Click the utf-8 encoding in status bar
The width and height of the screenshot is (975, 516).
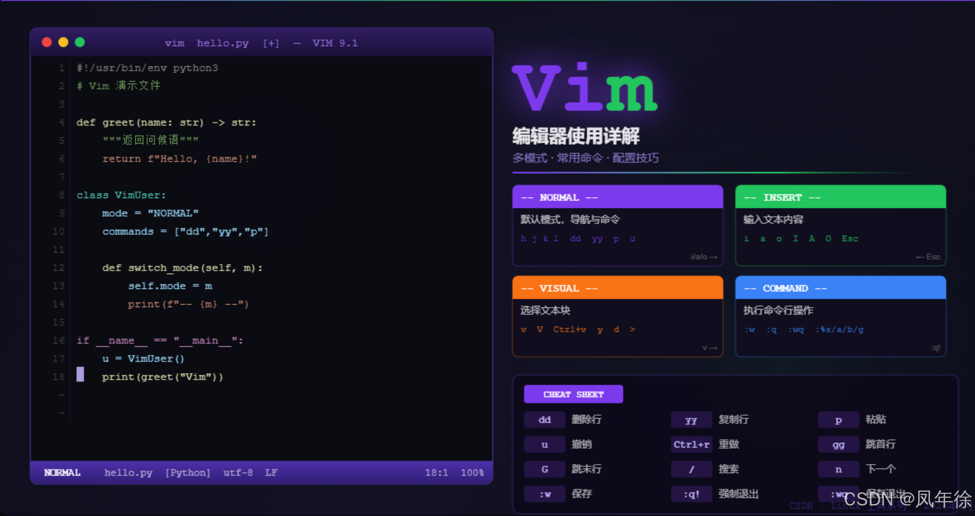point(238,472)
